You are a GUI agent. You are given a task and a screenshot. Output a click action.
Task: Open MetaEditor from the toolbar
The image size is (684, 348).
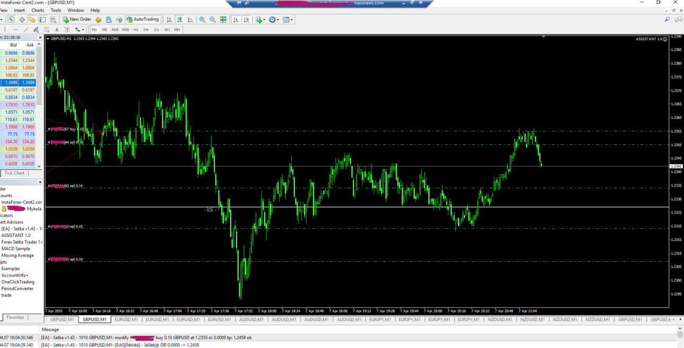(98, 20)
